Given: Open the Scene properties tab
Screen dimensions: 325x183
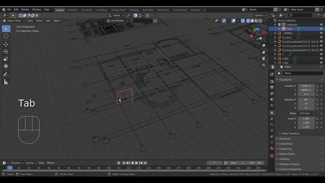Looking at the screenshot, I should click(272, 100).
